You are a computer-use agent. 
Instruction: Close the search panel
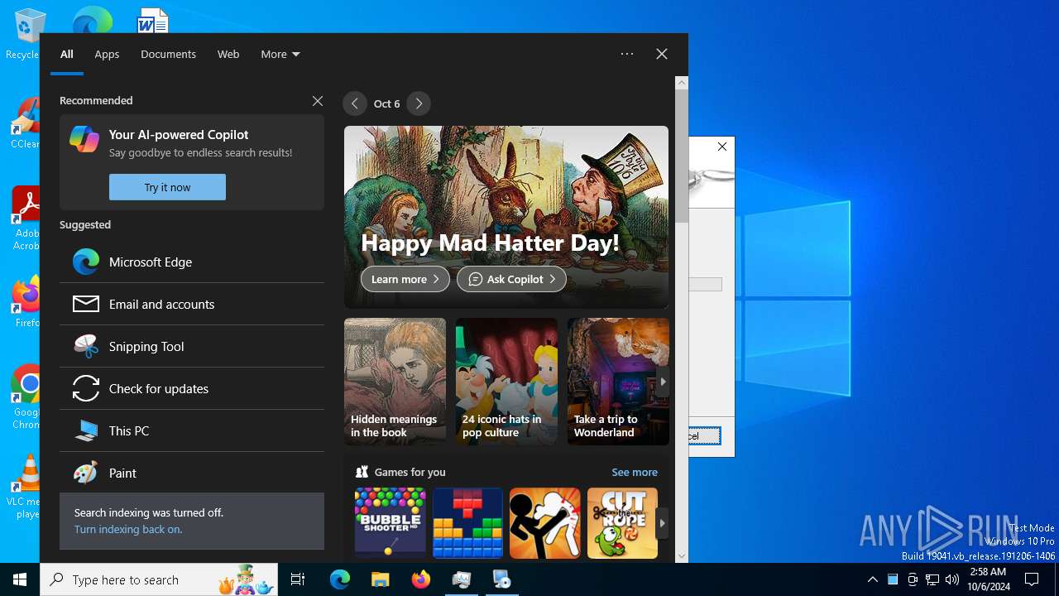pos(662,54)
